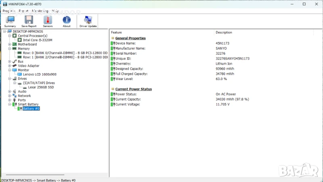Expand the Network tree node

(9, 96)
